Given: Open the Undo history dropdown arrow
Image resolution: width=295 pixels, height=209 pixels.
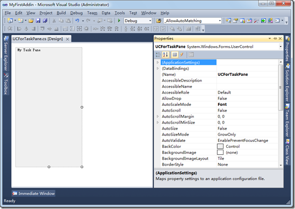Looking at the screenshot, I should (83, 21).
